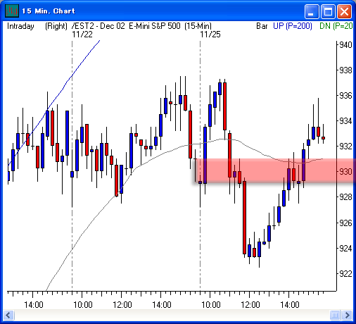Close the 15 Min. Chart window
Viewport: 356px width, 324px height.
(x=344, y=11)
